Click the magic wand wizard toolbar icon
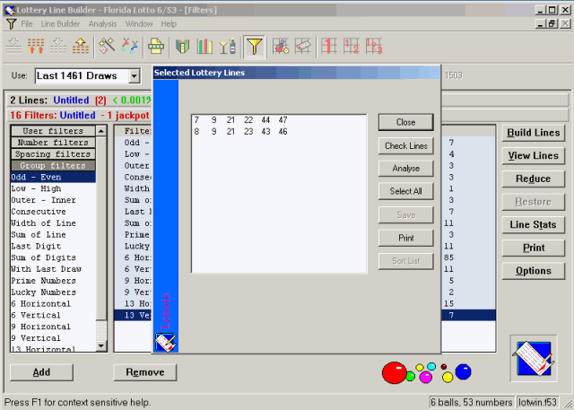Screen dimensions: 574x410 (107, 47)
